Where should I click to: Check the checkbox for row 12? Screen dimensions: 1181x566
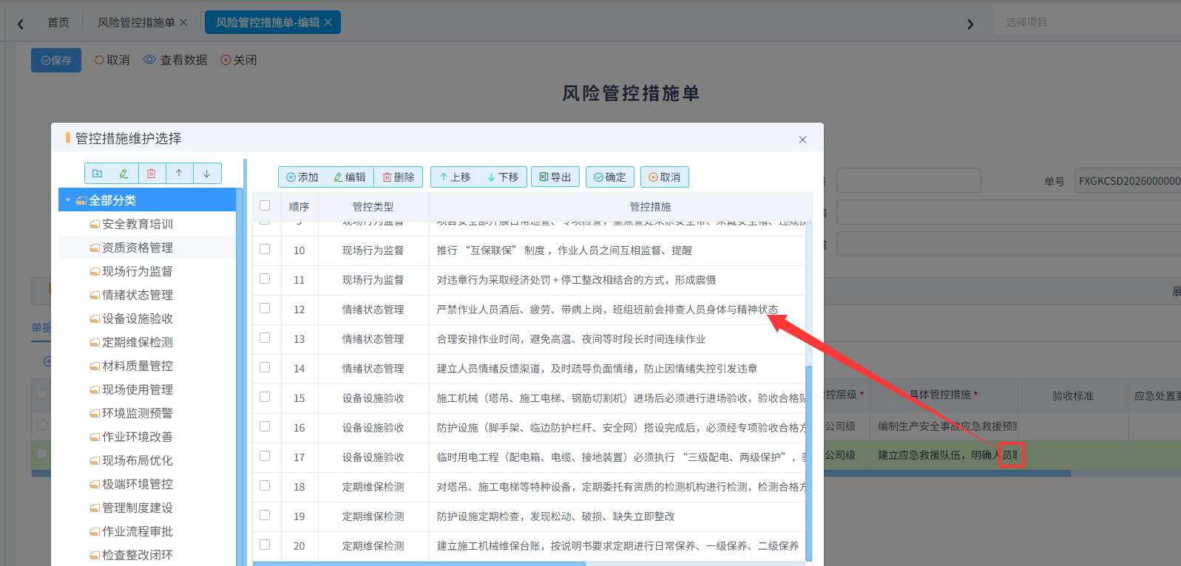click(265, 309)
